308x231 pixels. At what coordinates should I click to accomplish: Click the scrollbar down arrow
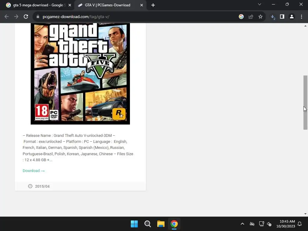coord(305,214)
